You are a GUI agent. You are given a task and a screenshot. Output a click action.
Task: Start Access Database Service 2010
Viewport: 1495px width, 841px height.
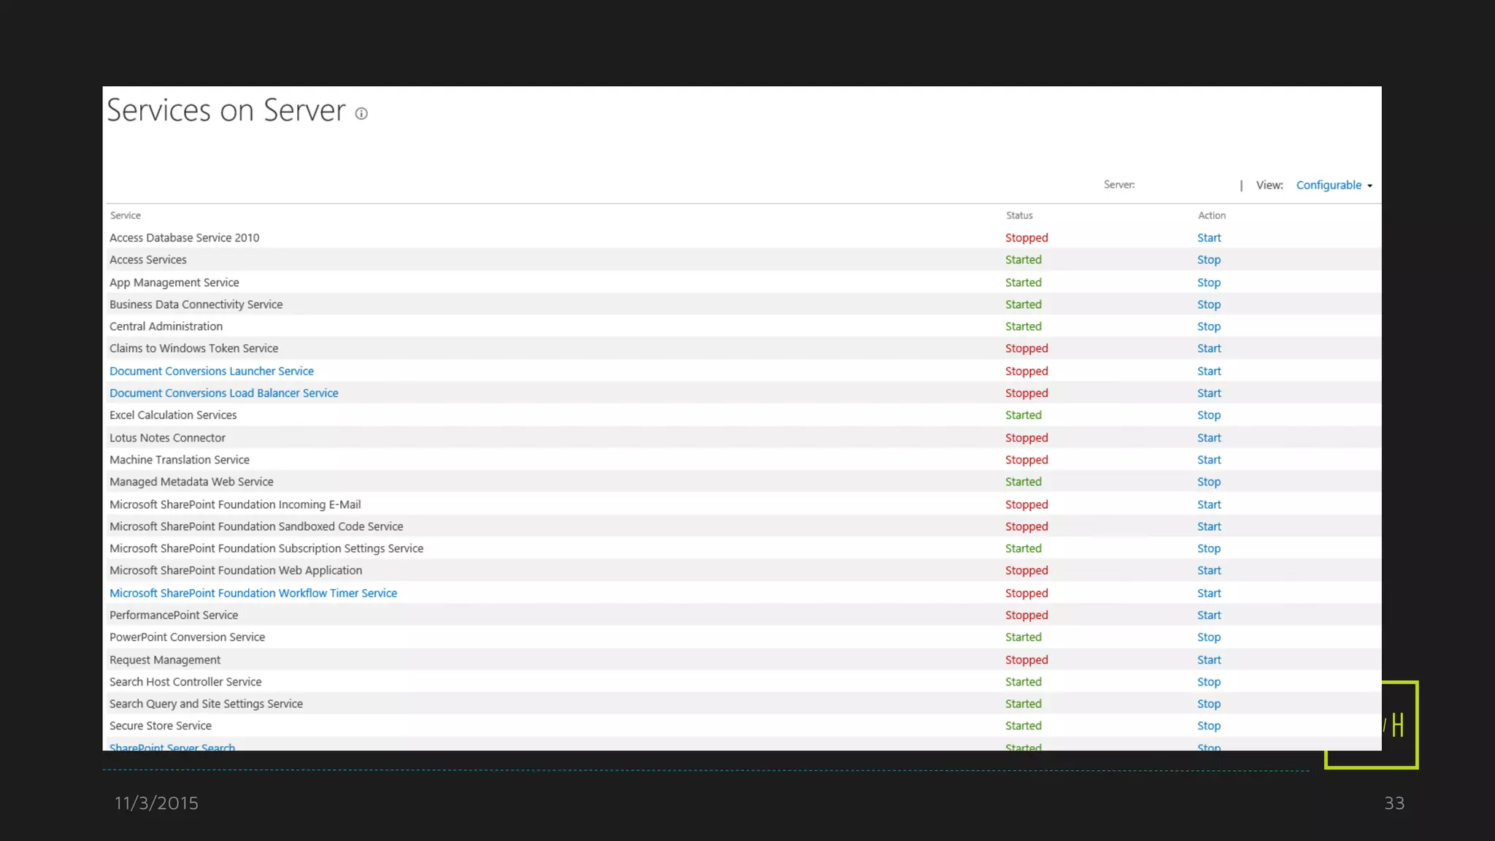[1209, 238]
